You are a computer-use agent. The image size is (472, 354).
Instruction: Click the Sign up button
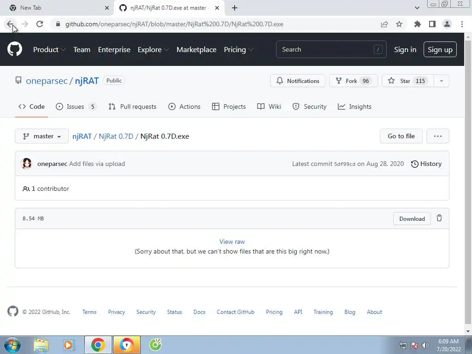pos(440,49)
